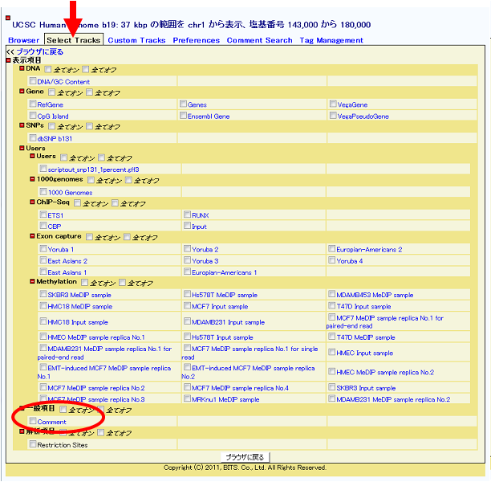The width and height of the screenshot is (491, 482).
Task: Enable the VegaGene checkbox
Action: (333, 104)
